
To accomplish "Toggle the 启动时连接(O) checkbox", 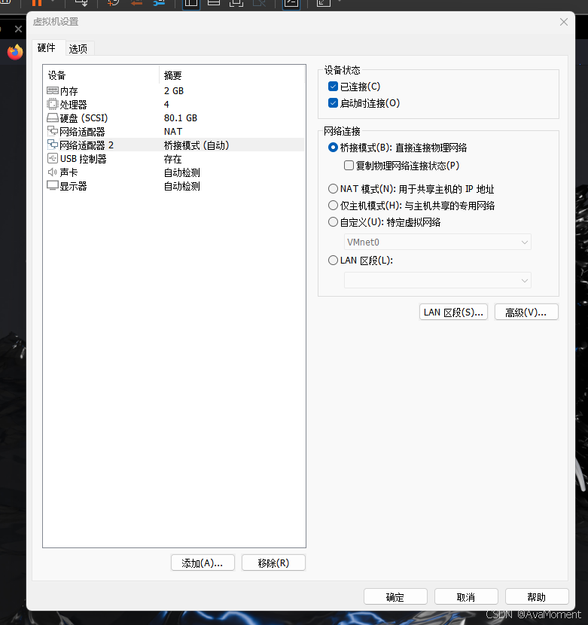I will pos(333,103).
